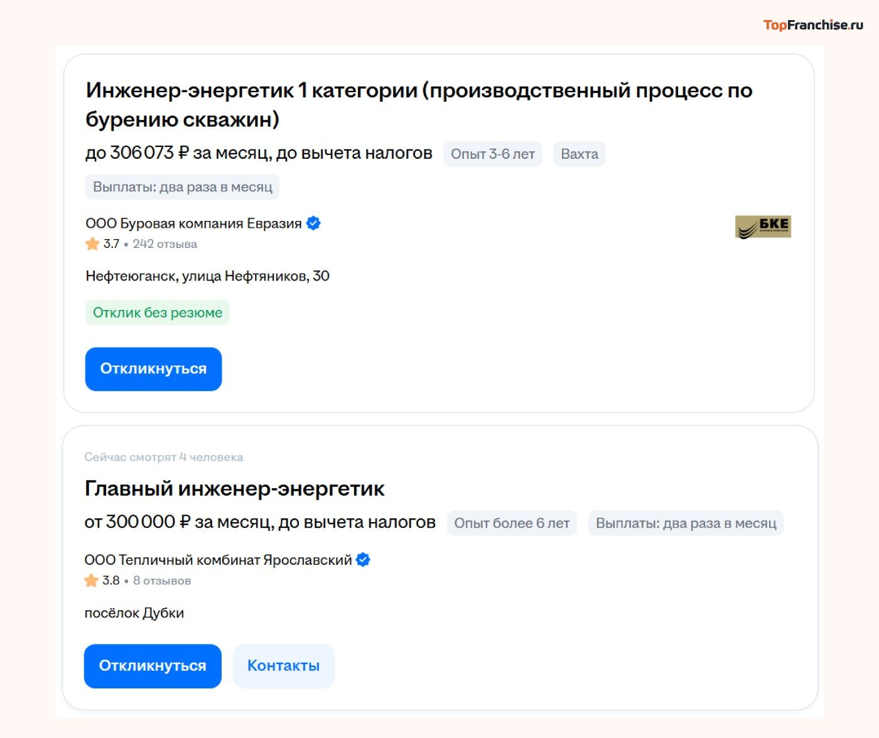View the 8 отзывов reviews link
879x738 pixels.
161,580
